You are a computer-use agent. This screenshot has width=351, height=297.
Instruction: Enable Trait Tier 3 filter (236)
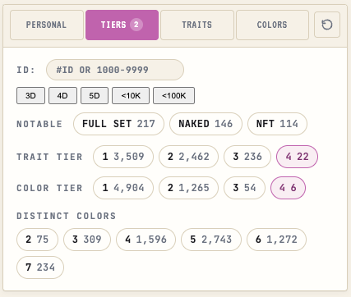[x=247, y=157]
